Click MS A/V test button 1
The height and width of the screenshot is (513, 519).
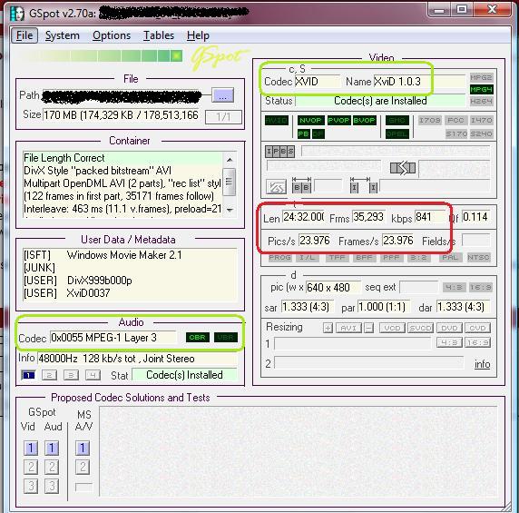click(x=83, y=449)
